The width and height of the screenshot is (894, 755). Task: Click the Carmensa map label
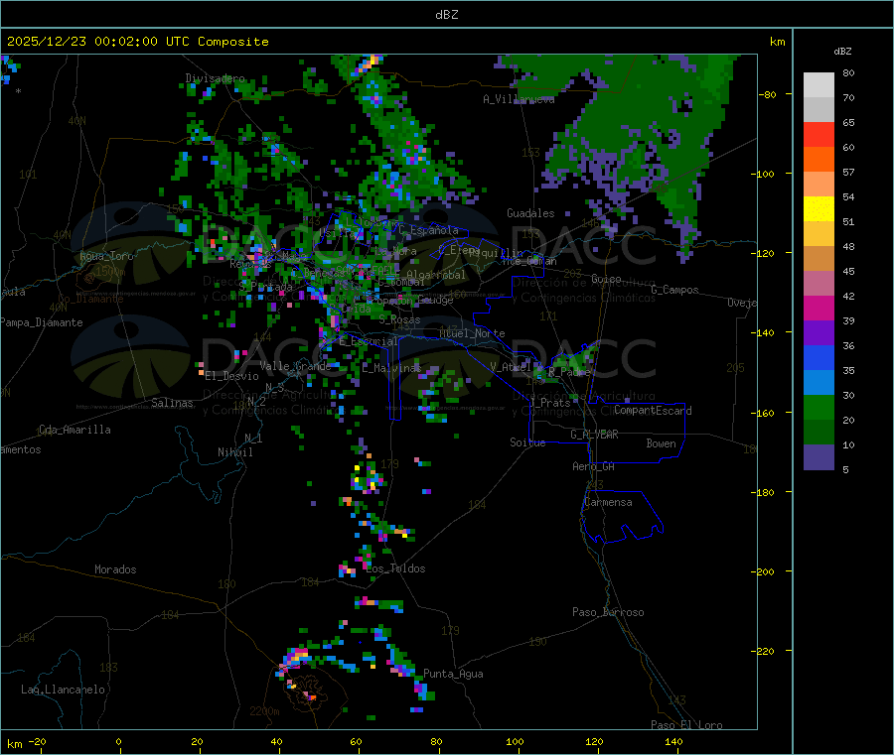(x=608, y=502)
